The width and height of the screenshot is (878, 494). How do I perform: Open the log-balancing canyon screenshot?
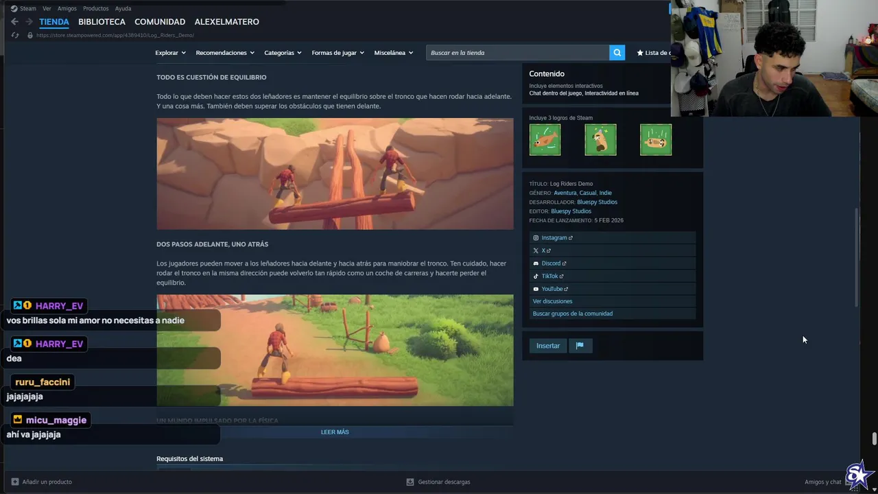335,174
